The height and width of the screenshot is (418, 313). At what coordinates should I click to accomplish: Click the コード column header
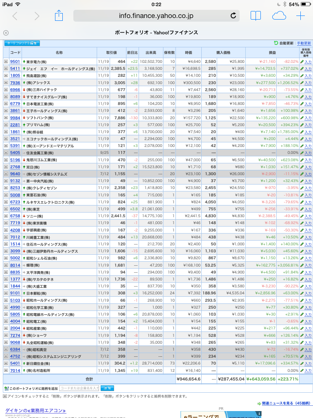(x=15, y=53)
